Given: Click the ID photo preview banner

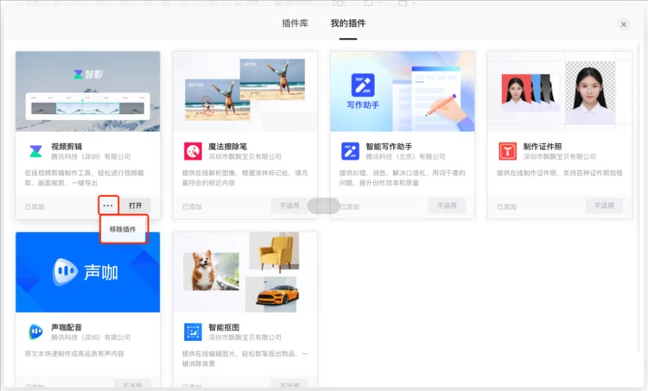Looking at the screenshot, I should coord(560,91).
